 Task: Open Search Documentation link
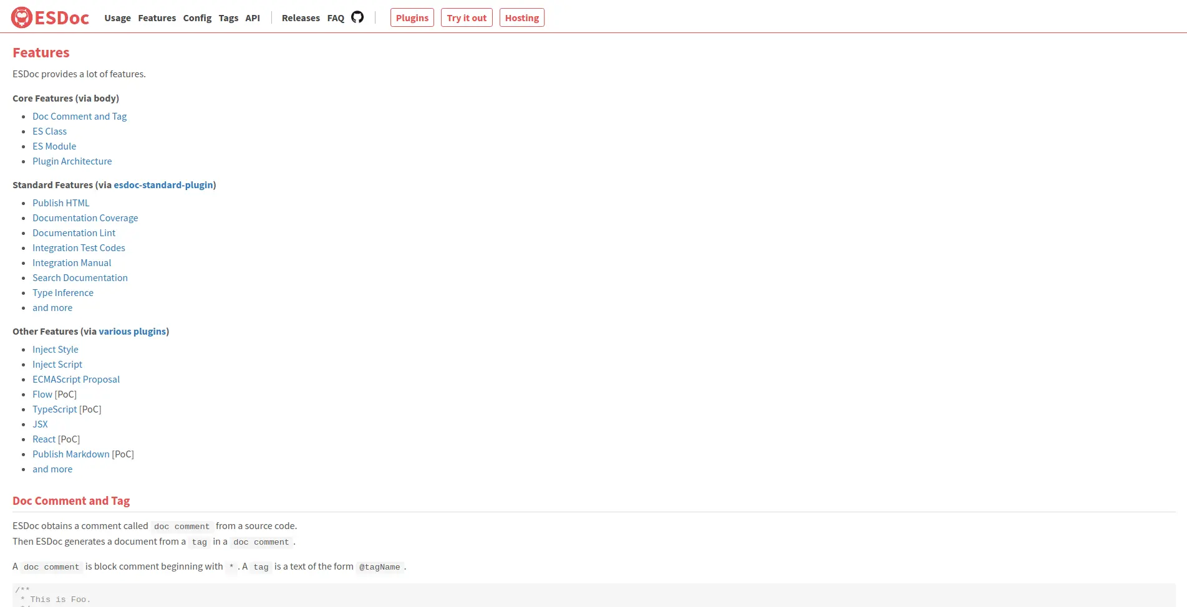point(80,278)
